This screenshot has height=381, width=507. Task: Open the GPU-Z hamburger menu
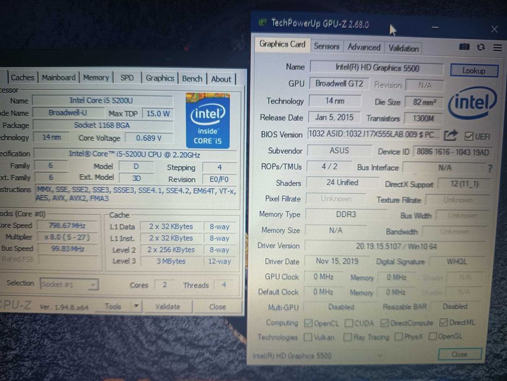click(498, 48)
